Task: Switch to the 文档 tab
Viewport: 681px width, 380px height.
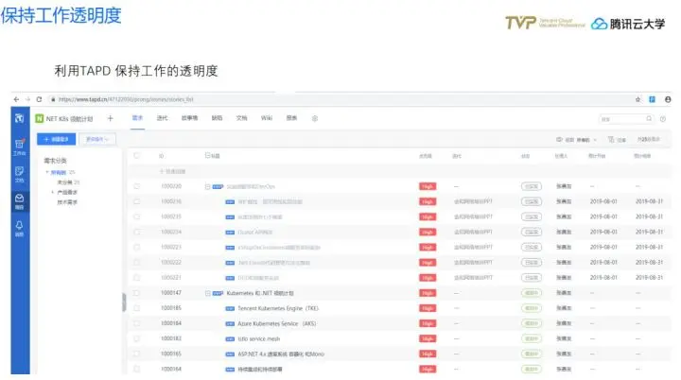Action: (241, 118)
